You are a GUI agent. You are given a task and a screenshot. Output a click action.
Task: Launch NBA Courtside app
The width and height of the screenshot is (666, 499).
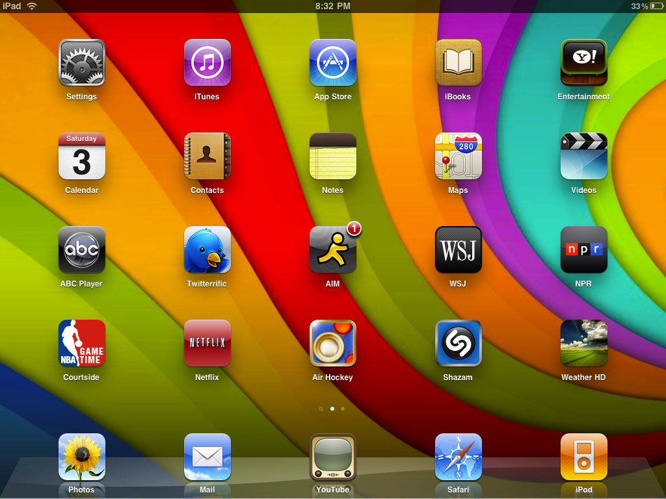(81, 343)
